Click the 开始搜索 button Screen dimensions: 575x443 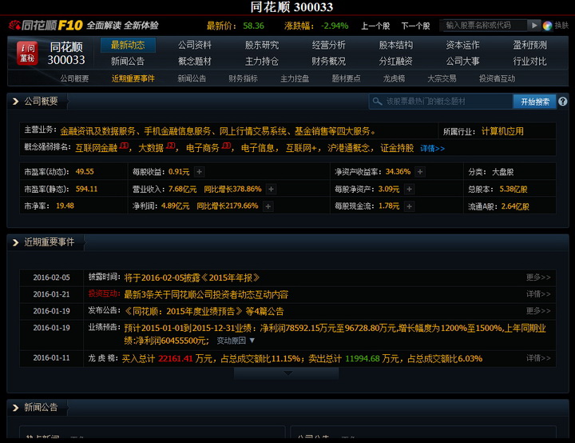[x=535, y=102]
